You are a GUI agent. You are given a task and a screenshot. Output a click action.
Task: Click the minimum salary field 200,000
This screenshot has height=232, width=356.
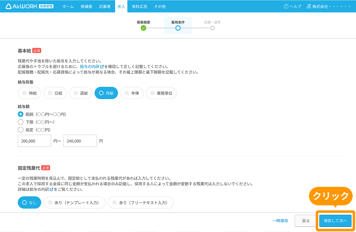point(34,141)
